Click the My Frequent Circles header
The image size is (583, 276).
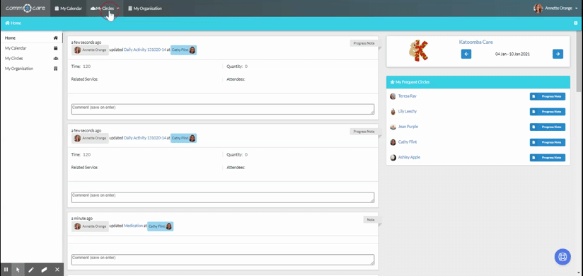point(478,82)
